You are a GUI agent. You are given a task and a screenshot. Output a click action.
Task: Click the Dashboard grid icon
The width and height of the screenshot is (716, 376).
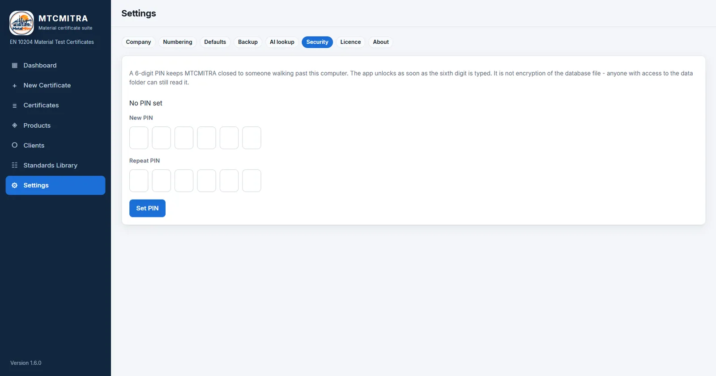[14, 66]
